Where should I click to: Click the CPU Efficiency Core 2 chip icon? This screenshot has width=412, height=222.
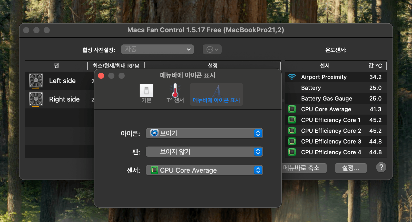[292, 131]
